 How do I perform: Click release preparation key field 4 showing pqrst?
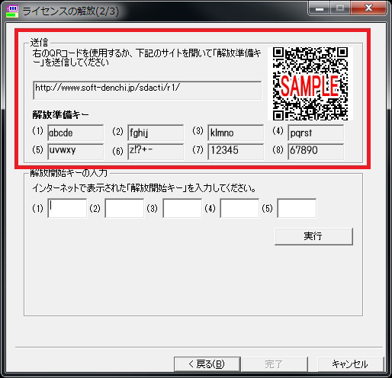(316, 133)
